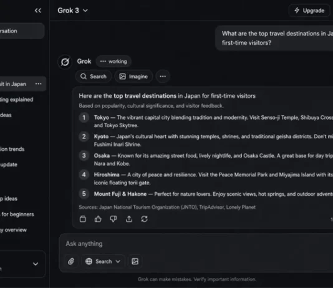Open the 'ting explained' conversation

point(17,100)
